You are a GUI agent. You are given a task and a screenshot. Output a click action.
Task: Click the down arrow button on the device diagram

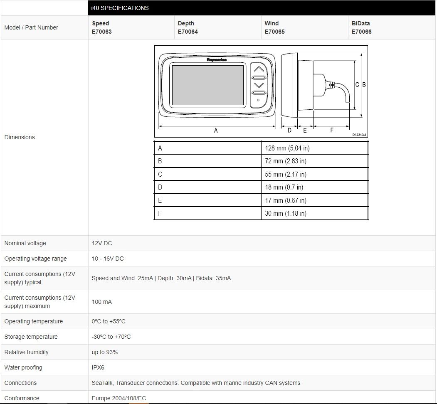(259, 85)
